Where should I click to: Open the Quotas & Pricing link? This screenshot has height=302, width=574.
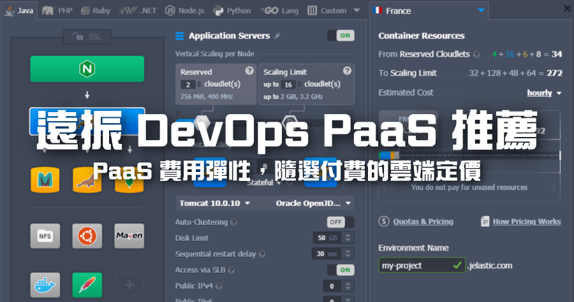(423, 222)
